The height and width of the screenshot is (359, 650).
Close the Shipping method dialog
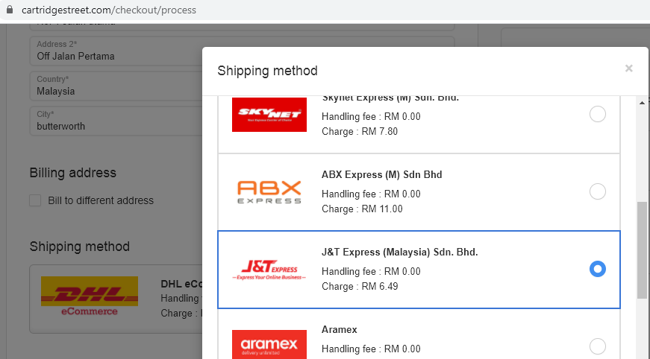[629, 69]
